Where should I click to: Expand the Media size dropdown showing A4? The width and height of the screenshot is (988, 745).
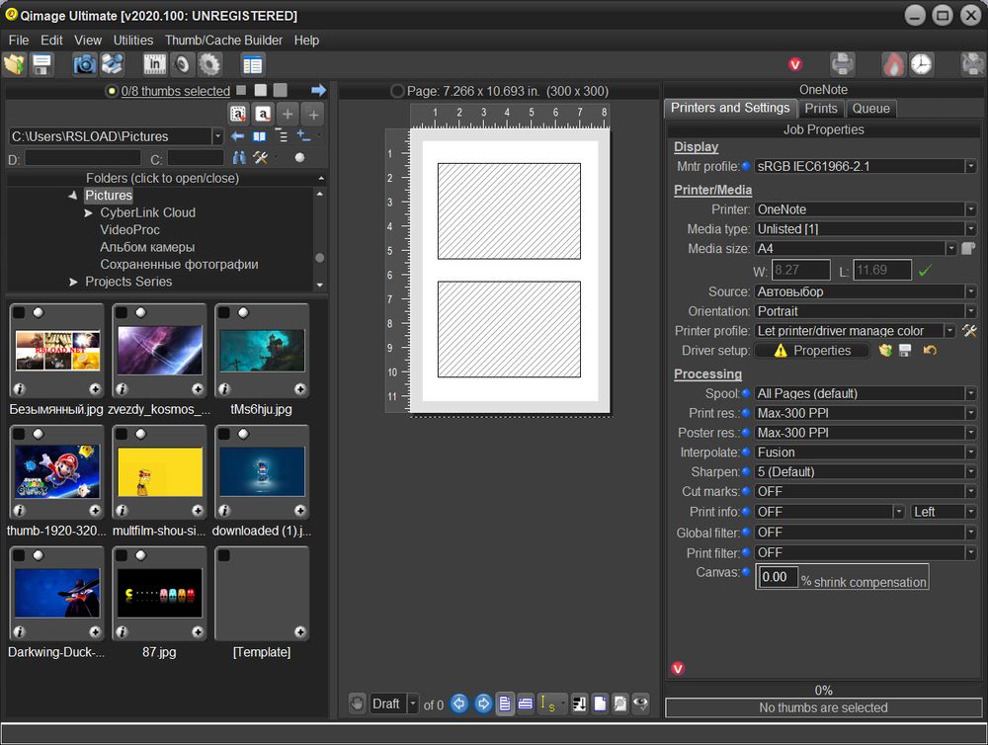click(950, 249)
